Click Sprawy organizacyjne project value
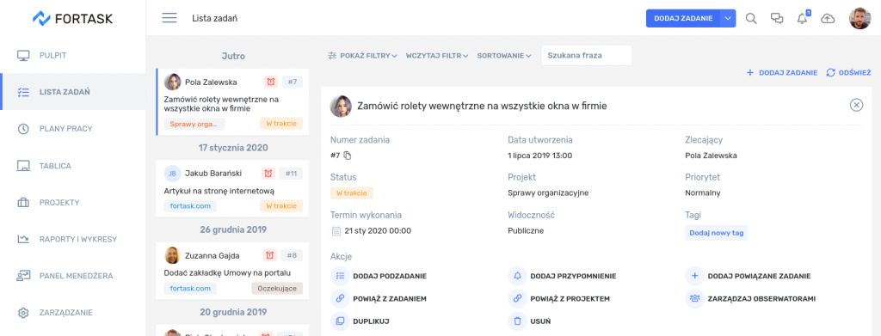 point(548,193)
